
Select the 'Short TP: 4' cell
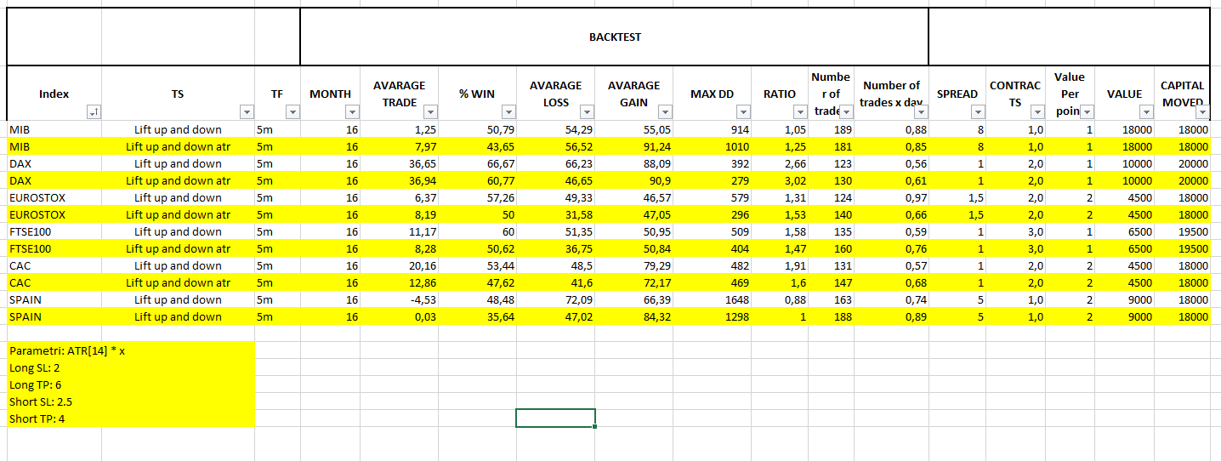131,418
